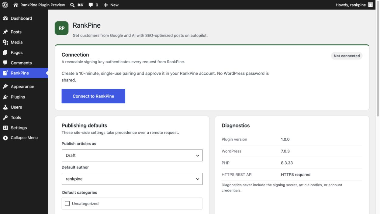The width and height of the screenshot is (380, 214).
Task: Click the Howdy, rankpine account link
Action: pos(351,5)
